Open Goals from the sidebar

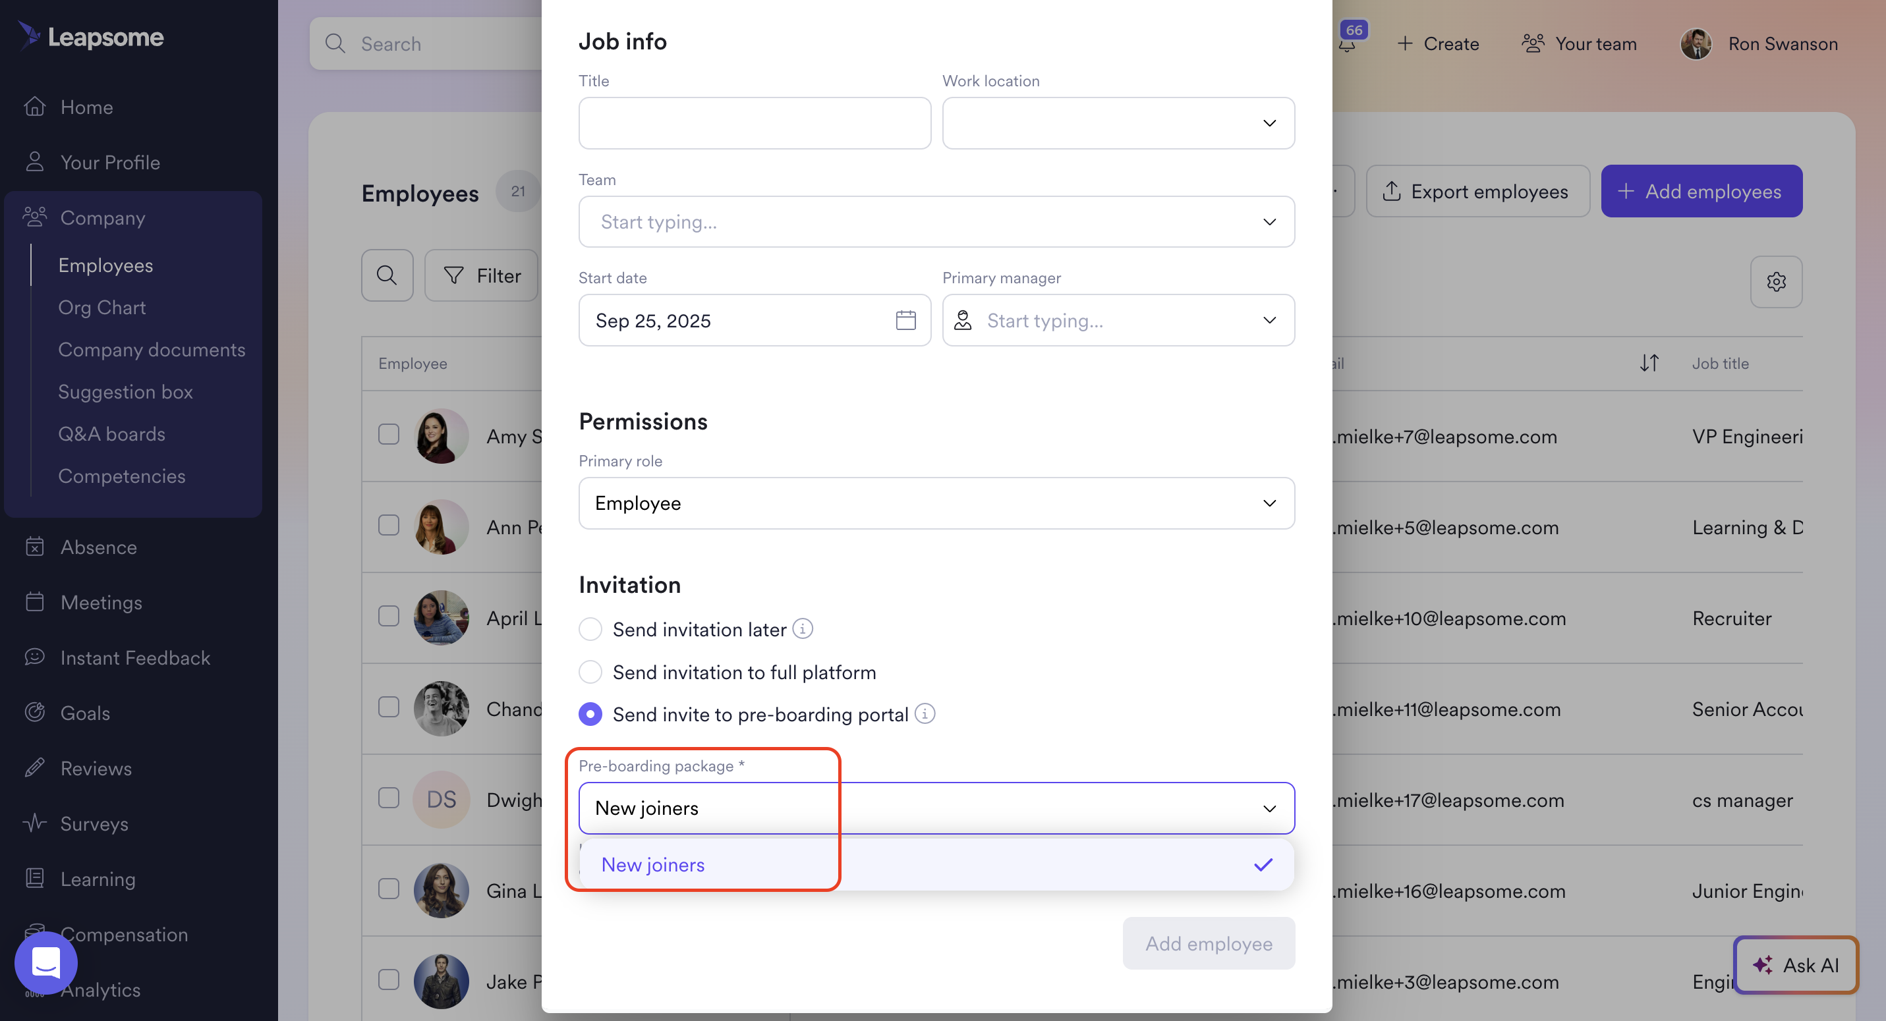[85, 713]
